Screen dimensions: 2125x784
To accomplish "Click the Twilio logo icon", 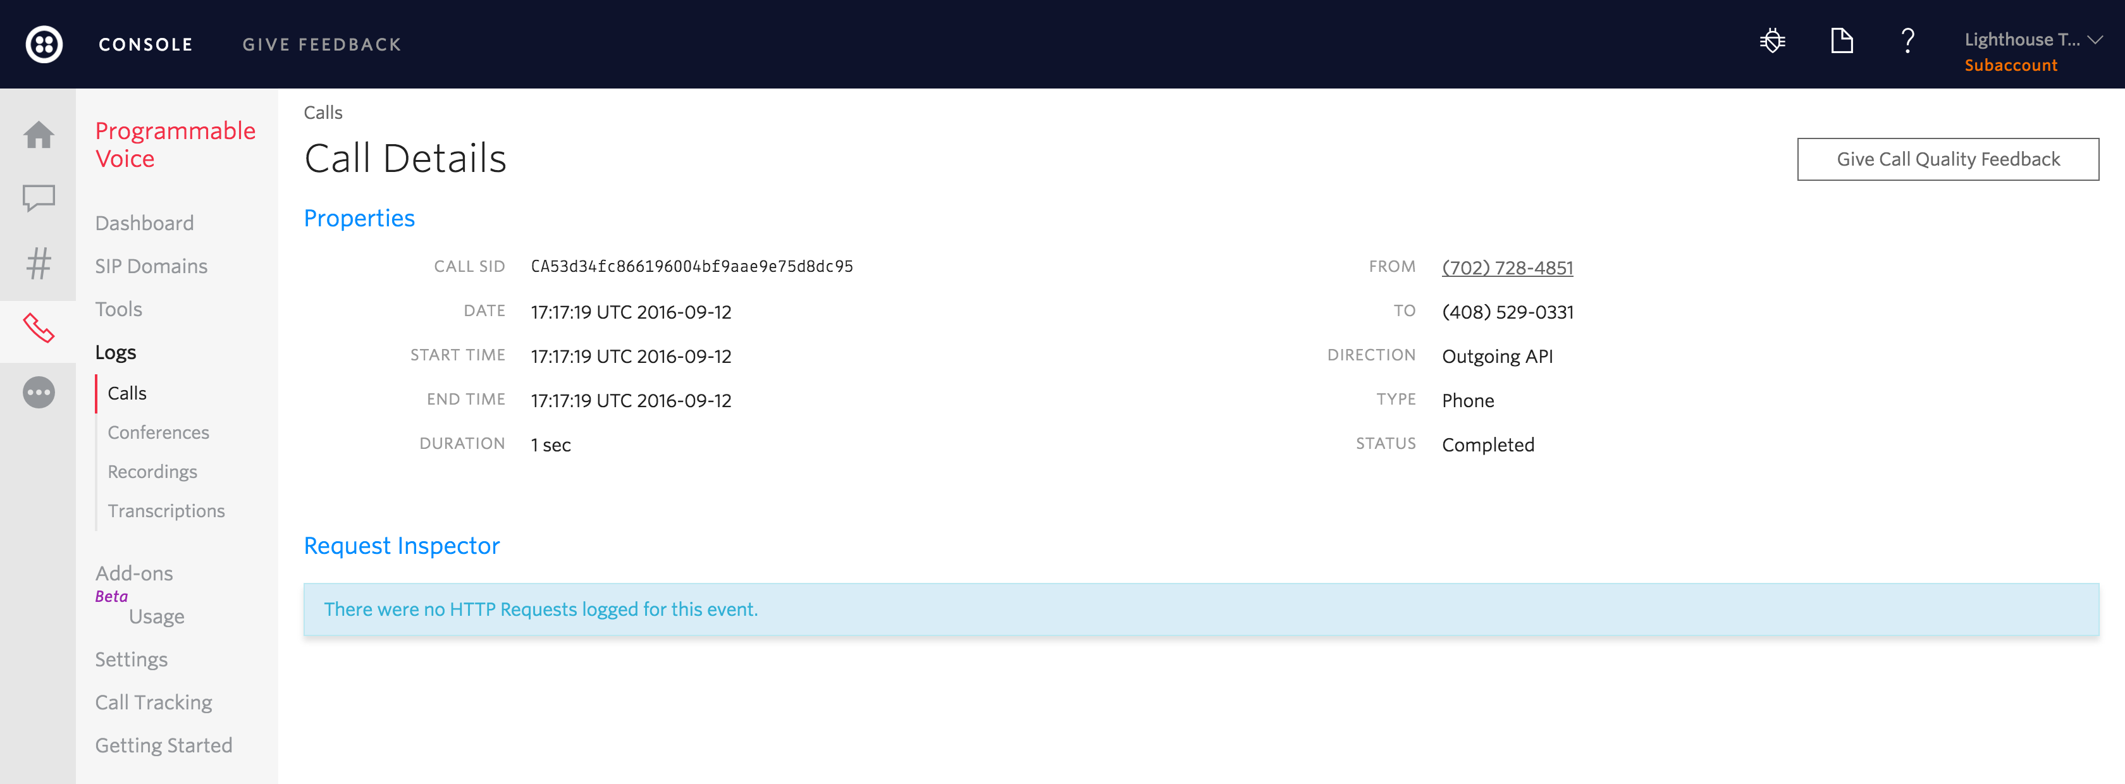I will pos(44,44).
